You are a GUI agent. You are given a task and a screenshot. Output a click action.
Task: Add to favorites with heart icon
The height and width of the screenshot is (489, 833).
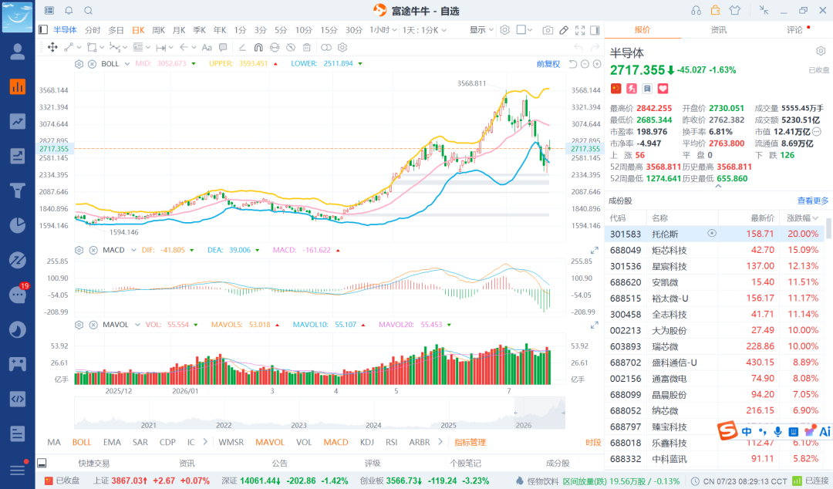(x=663, y=89)
